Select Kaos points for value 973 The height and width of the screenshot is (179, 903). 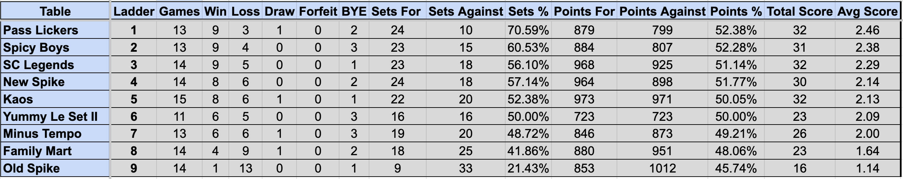[584, 99]
